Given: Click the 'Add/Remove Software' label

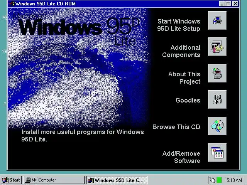Looking at the screenshot, I should 181,157.
